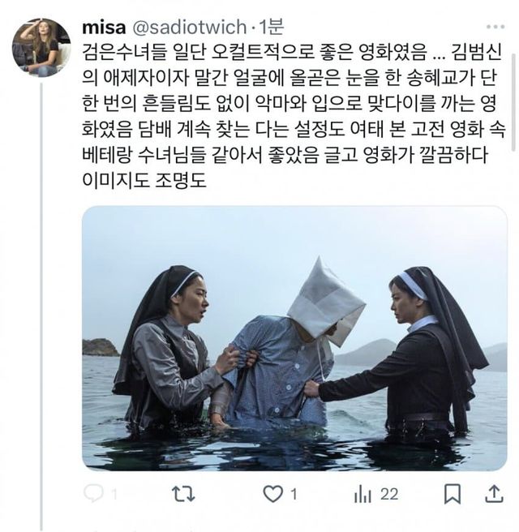Open the 1분 timestamp link
Viewport: 519px width, 532px height.
pos(271,27)
